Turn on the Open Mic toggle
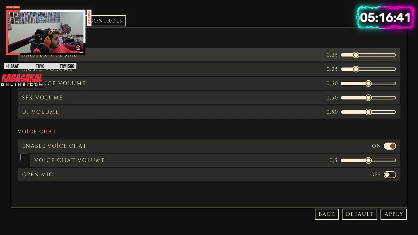Viewport: 418px width, 235px height. [x=390, y=175]
